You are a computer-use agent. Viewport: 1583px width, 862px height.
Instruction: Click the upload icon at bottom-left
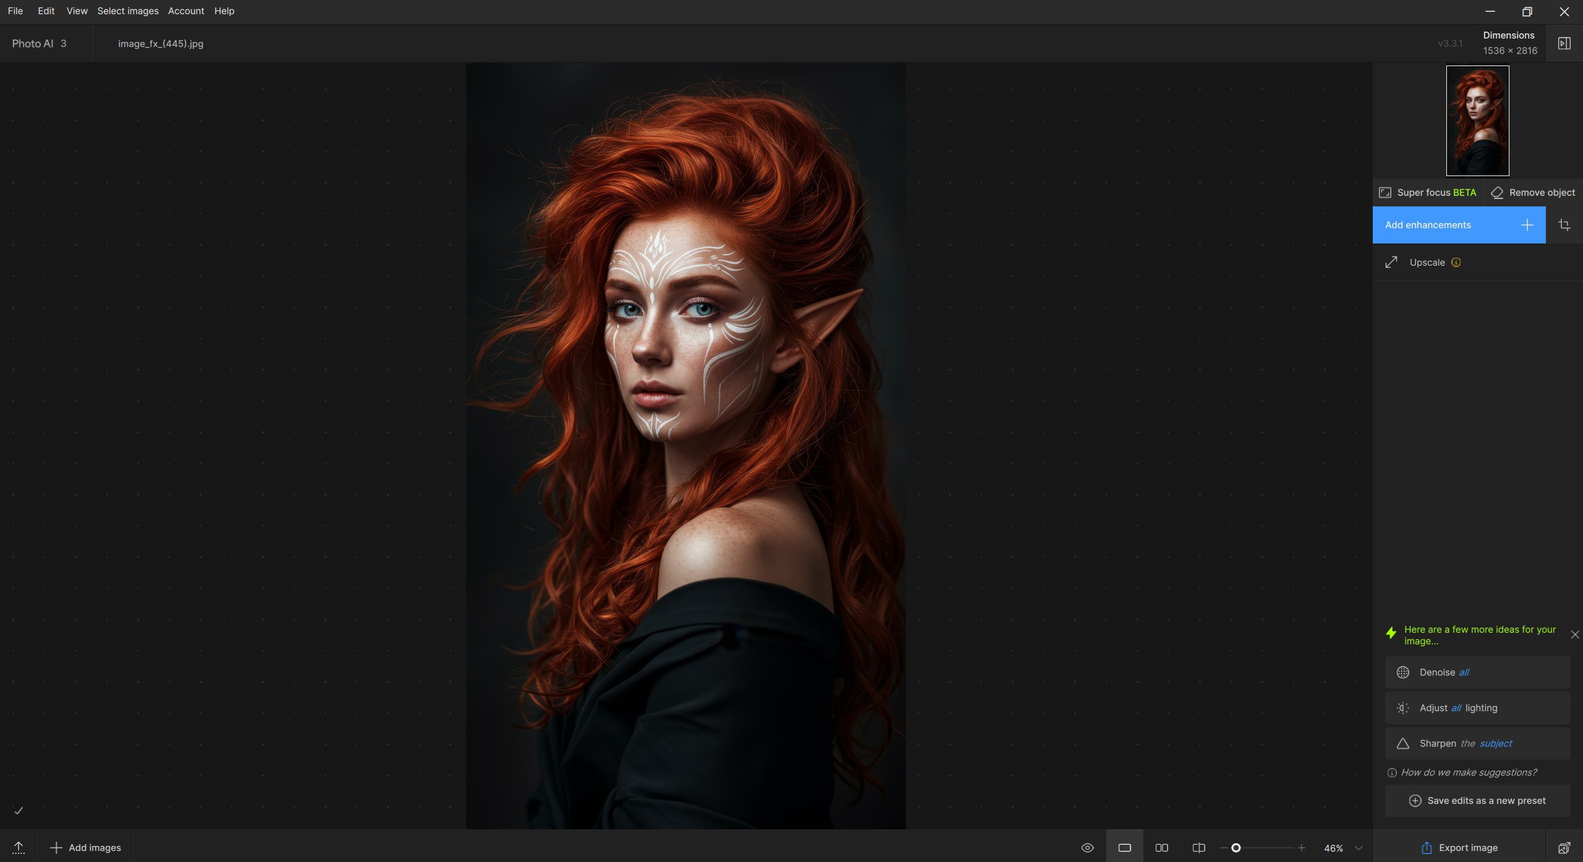[19, 848]
